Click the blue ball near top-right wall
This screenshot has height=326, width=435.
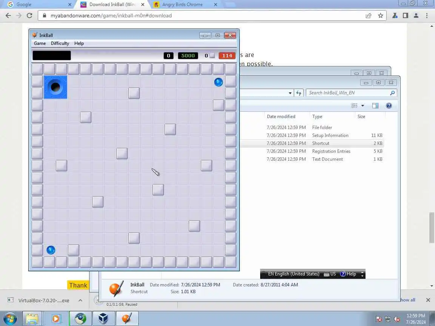click(x=218, y=82)
